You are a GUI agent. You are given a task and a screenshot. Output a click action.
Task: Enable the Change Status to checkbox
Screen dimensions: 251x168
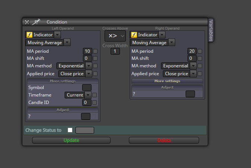click(70, 130)
